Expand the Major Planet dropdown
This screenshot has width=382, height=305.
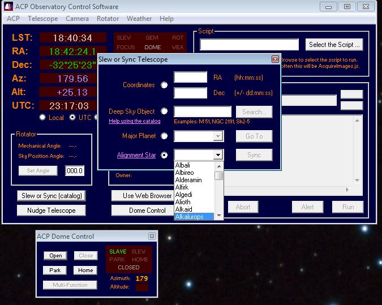(x=217, y=136)
